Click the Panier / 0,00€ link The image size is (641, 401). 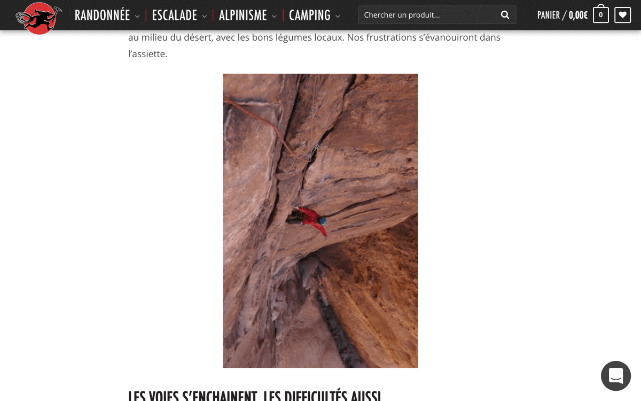click(x=562, y=16)
